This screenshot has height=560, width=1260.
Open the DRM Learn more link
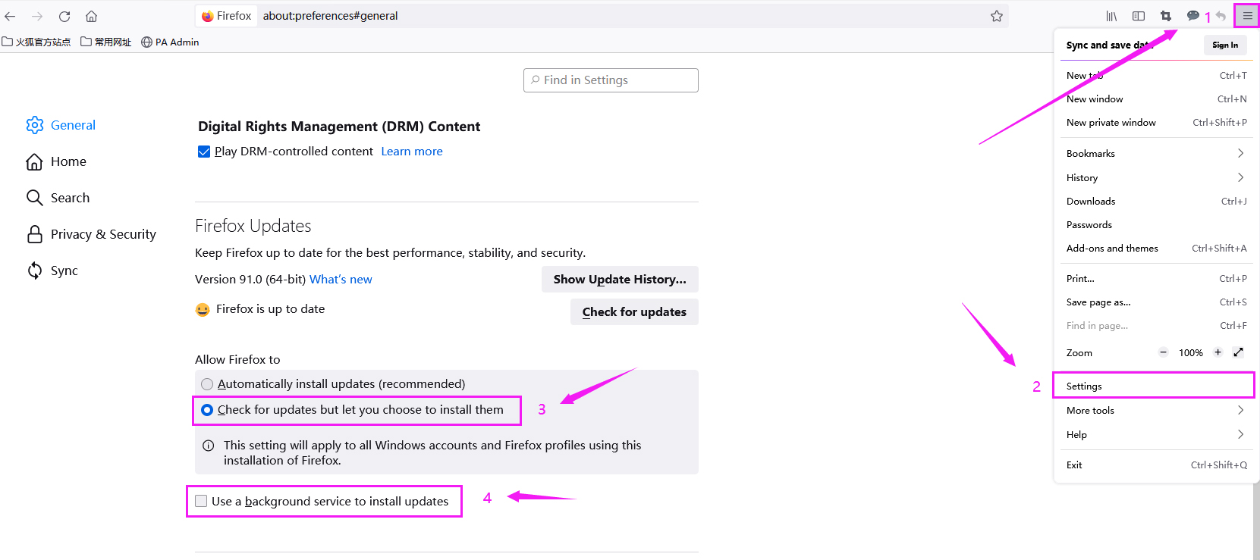(x=412, y=152)
